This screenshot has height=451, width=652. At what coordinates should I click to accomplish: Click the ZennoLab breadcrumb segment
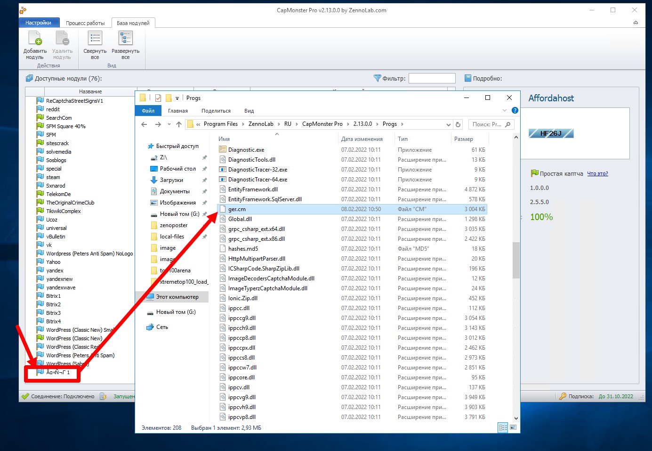click(x=261, y=124)
